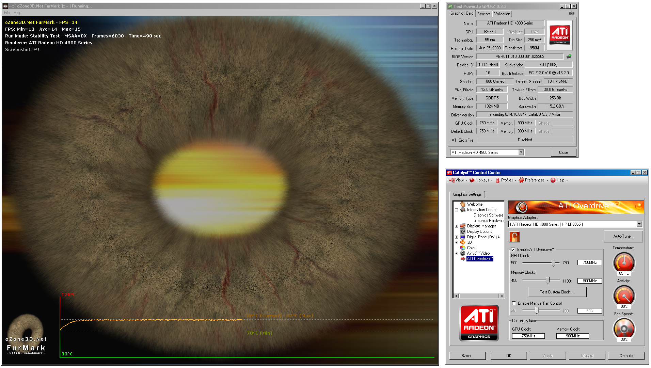Click the Catalyst Control Center title bar ATI icon
This screenshot has height=368, width=651.
click(x=449, y=173)
